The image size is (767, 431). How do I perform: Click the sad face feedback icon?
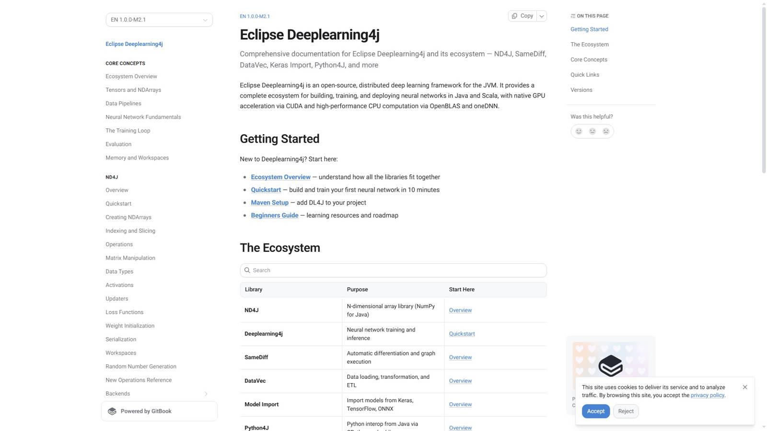(x=606, y=131)
